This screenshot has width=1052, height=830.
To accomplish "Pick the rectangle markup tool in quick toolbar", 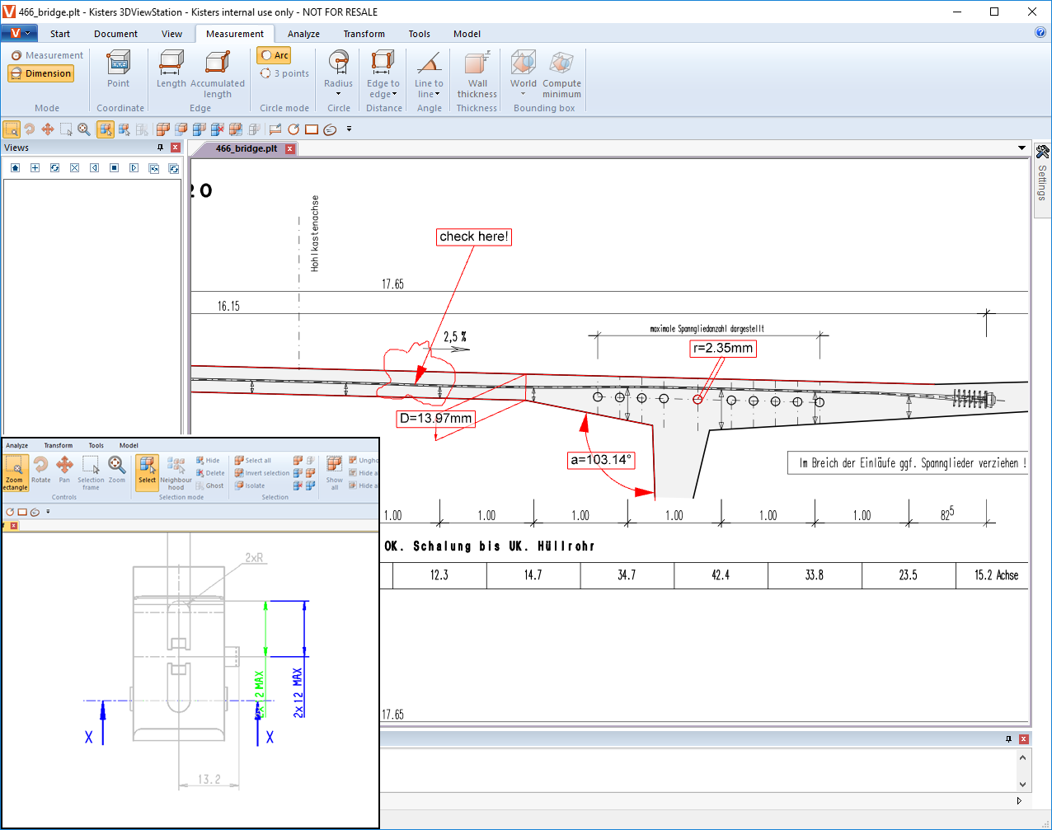I will (x=312, y=129).
